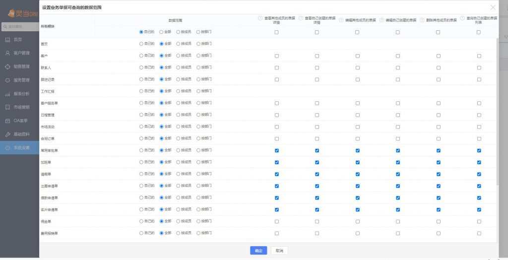
Task: Open help icon for 编辑其他成员的单据
Action: pyautogui.click(x=341, y=20)
